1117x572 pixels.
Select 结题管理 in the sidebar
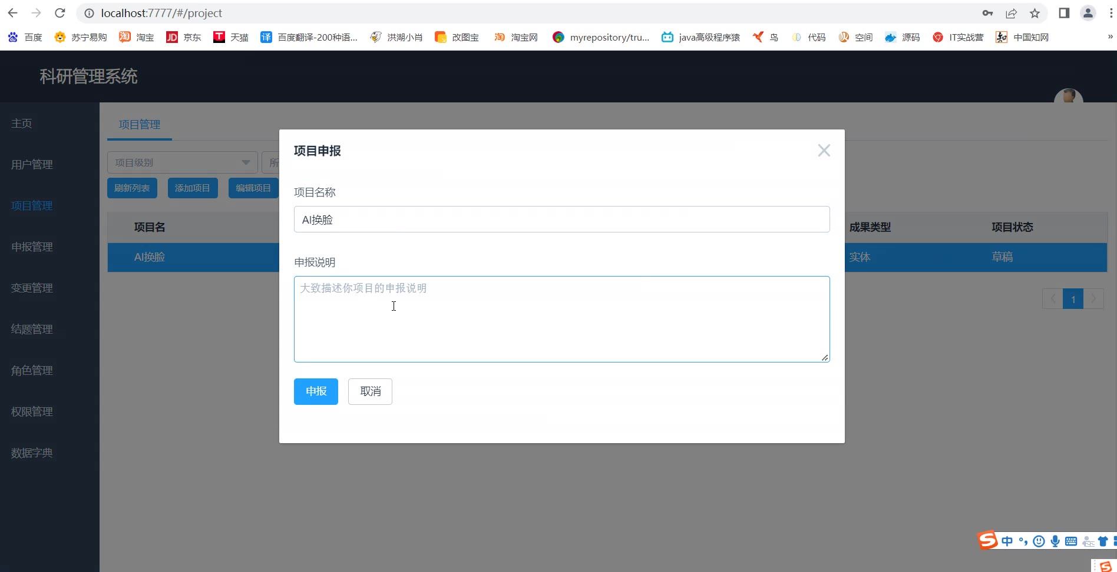click(x=32, y=330)
